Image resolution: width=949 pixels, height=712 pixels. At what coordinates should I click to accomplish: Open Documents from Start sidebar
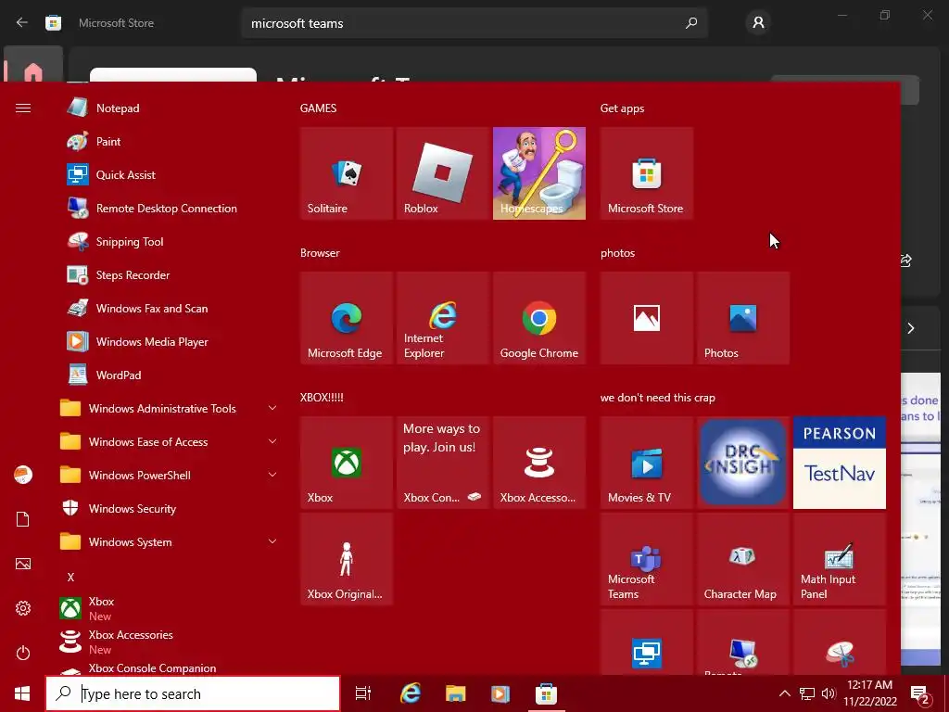[x=23, y=519]
